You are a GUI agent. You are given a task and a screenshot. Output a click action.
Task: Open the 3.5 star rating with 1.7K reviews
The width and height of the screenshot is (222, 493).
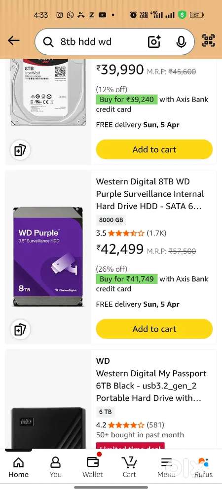coord(131,233)
